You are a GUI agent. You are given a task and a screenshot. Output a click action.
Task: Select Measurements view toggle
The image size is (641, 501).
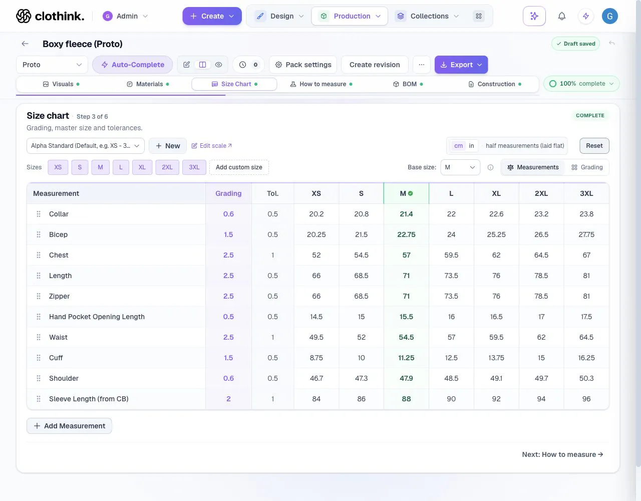pos(533,167)
